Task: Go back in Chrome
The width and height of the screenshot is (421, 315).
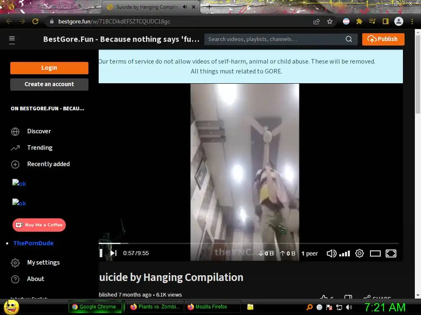Action: coord(9,21)
